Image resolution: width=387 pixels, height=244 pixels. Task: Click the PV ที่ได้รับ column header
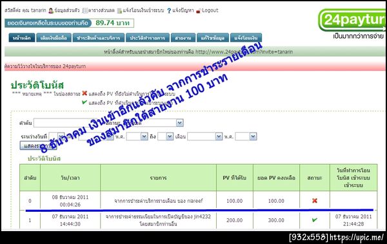[x=235, y=178]
